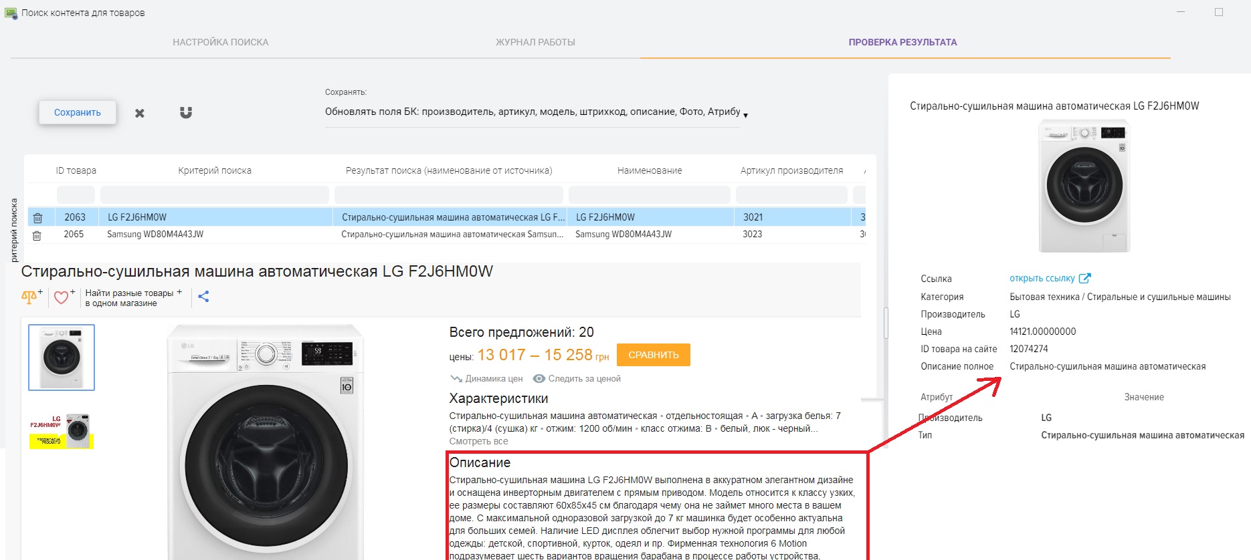Click the filter field under Критерий поиска

215,194
